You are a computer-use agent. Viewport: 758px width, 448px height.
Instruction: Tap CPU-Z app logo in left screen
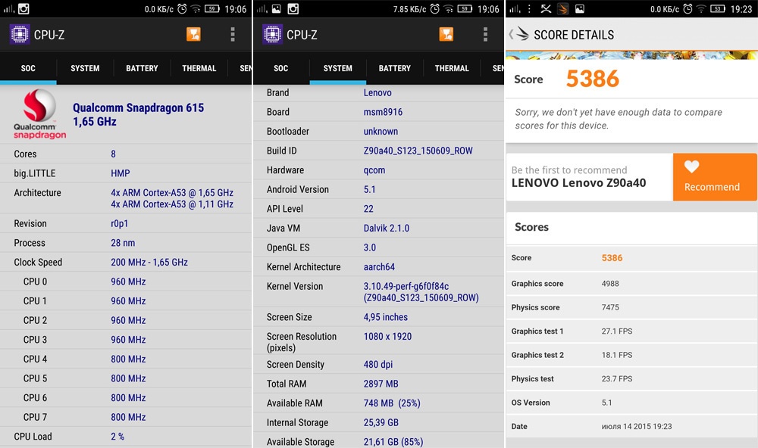(20, 34)
